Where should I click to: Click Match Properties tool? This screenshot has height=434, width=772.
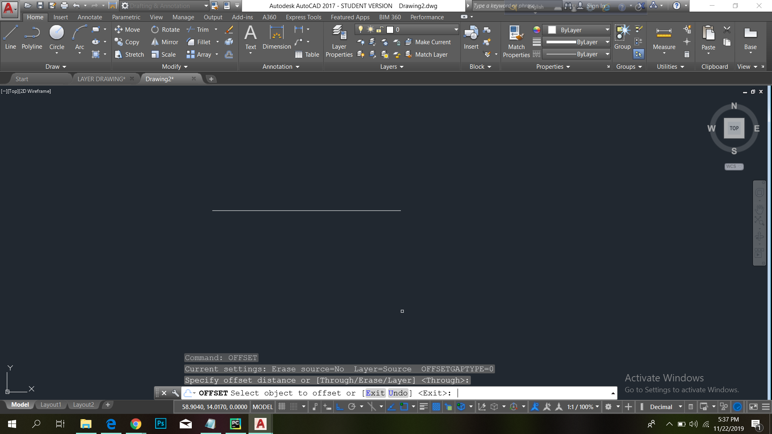click(516, 41)
